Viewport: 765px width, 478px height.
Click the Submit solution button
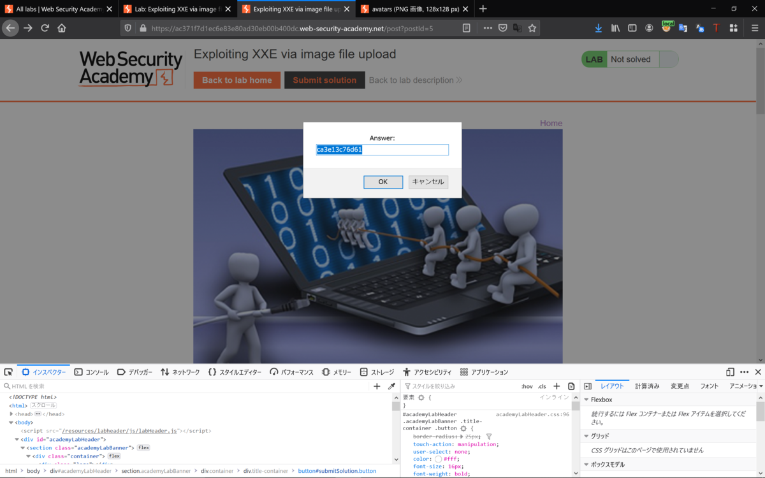coord(324,80)
